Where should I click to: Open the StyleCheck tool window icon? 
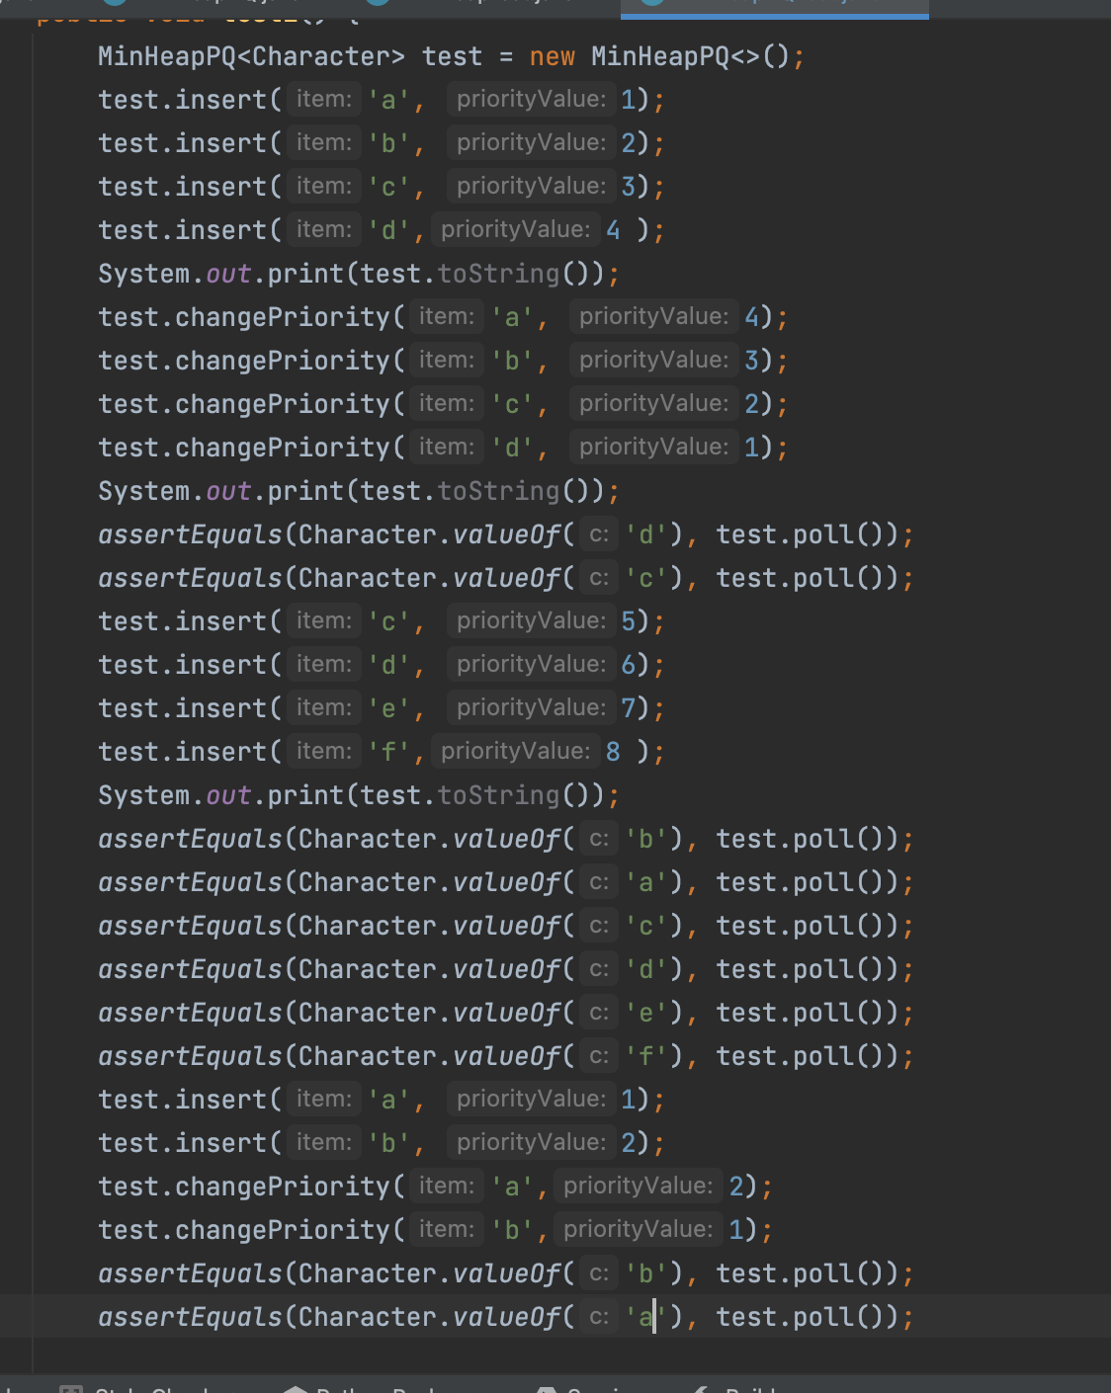tap(71, 1388)
